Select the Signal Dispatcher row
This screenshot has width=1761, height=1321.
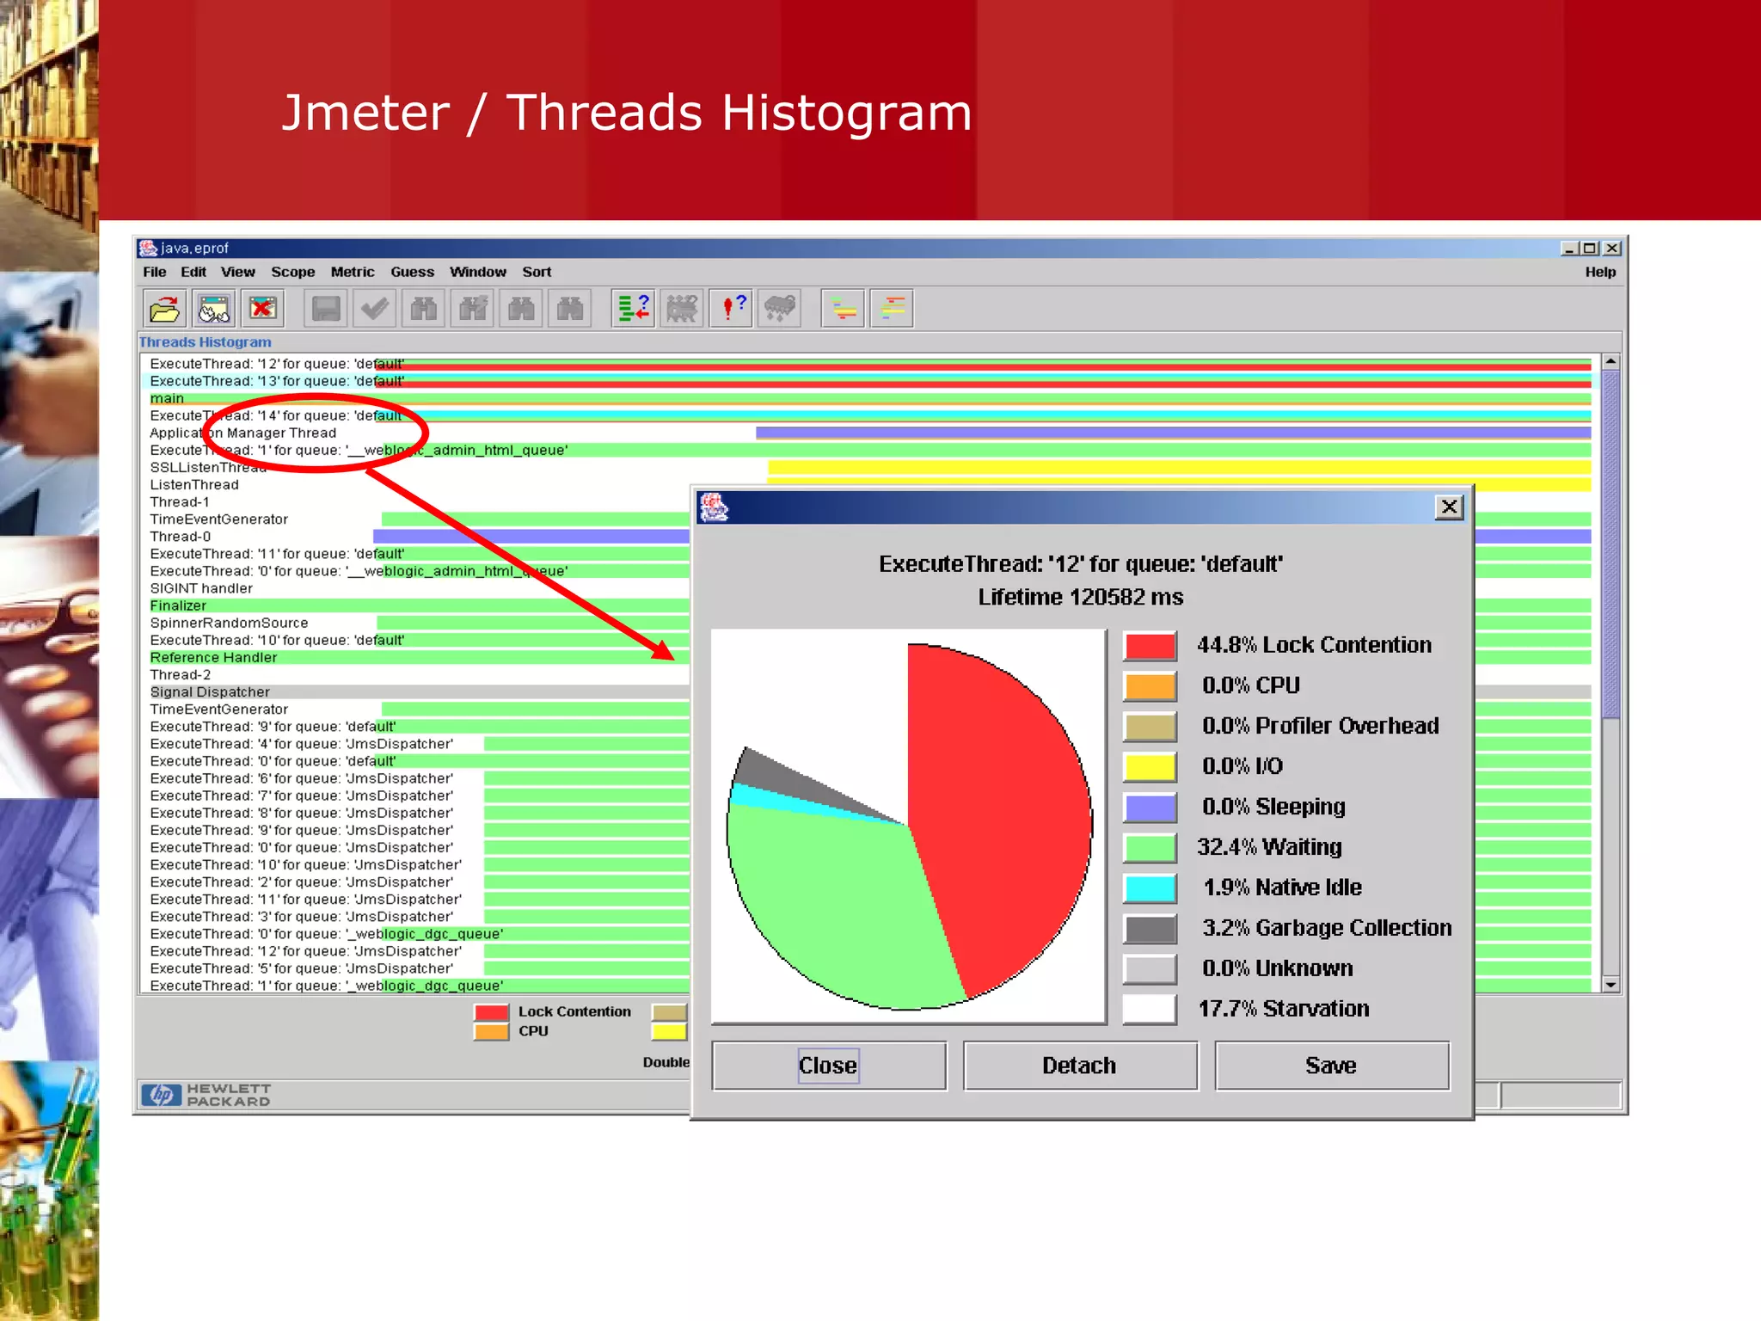pyautogui.click(x=416, y=692)
